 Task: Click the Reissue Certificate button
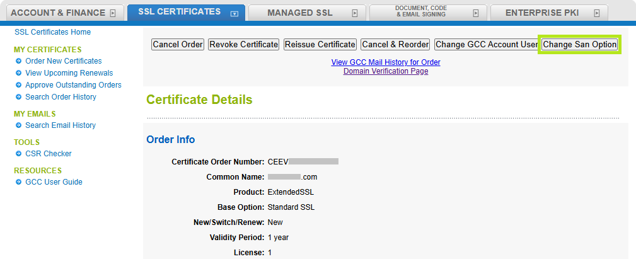click(320, 45)
